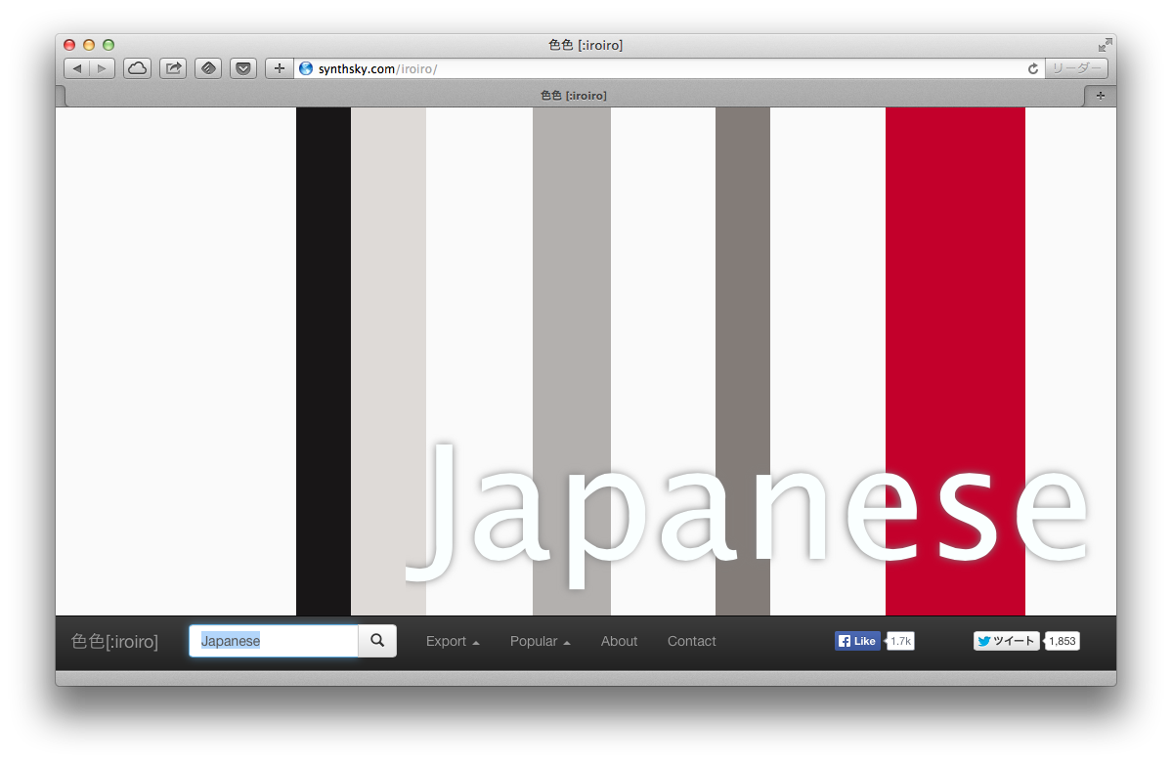Go back with the left arrow
The image size is (1172, 763).
tap(77, 68)
